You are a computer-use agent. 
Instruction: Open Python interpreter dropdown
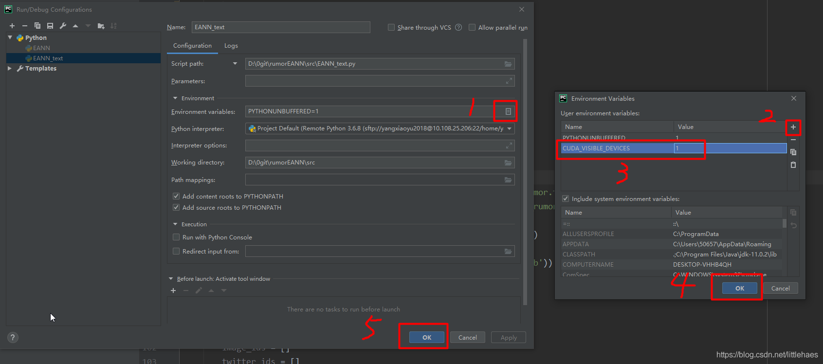tap(510, 128)
